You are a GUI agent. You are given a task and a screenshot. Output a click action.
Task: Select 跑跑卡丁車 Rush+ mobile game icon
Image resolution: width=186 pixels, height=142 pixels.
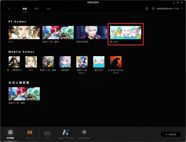click(82, 62)
